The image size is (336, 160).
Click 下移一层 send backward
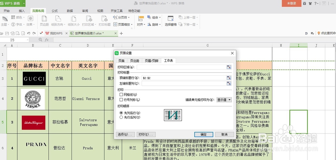pyautogui.click(x=188, y=24)
